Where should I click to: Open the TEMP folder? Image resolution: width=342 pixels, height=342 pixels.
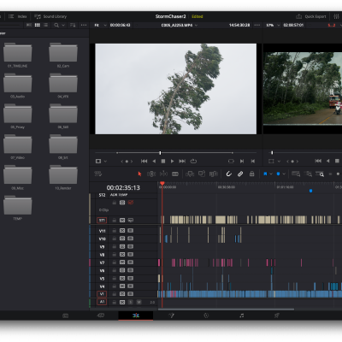tap(18, 205)
